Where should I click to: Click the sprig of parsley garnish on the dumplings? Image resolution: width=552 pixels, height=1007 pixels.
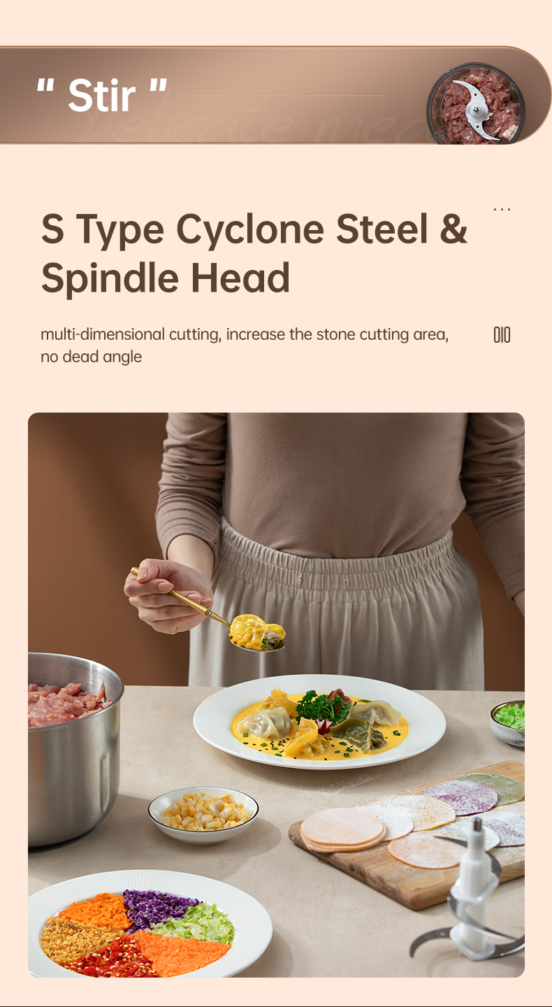[x=321, y=708]
